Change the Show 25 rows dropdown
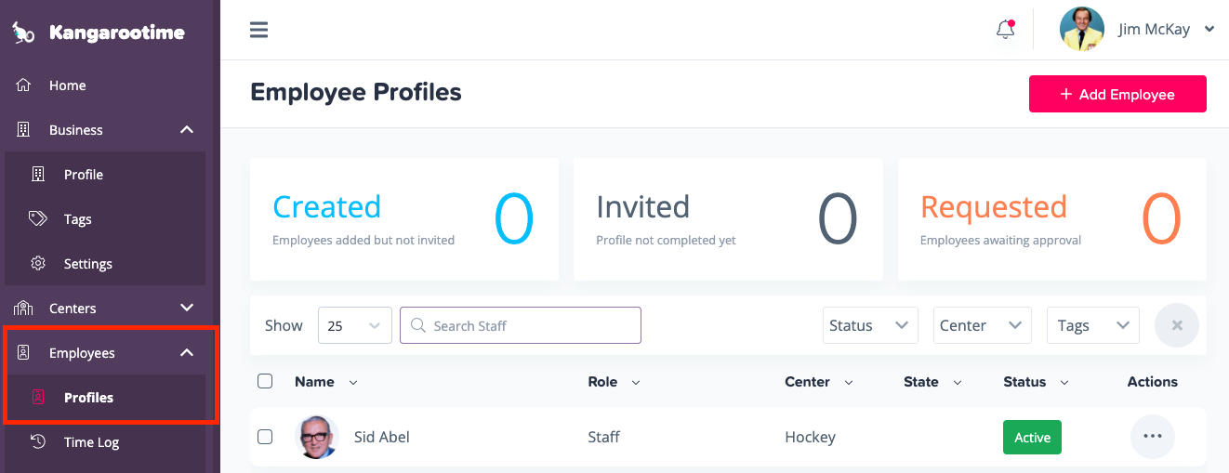1229x473 pixels. (354, 325)
